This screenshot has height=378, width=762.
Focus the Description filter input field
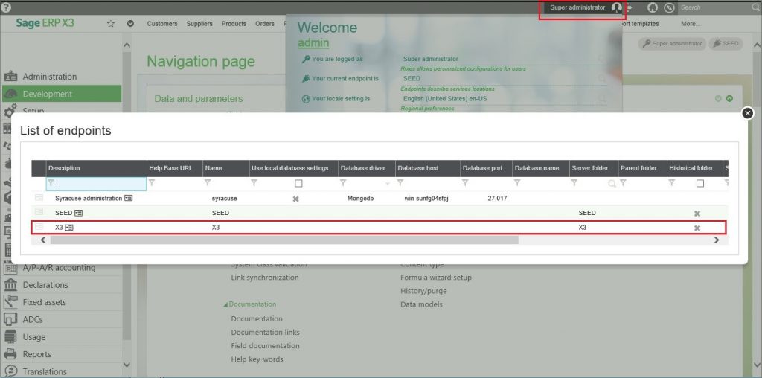pyautogui.click(x=96, y=183)
